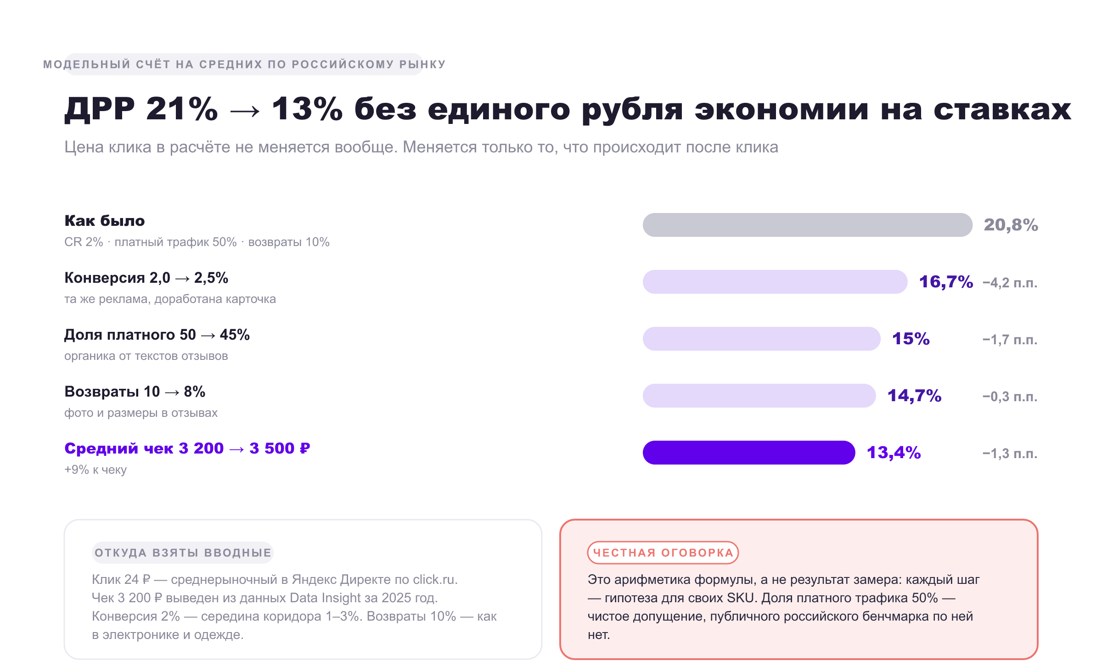Click the Доля платного 50 → 45% heading

click(157, 335)
